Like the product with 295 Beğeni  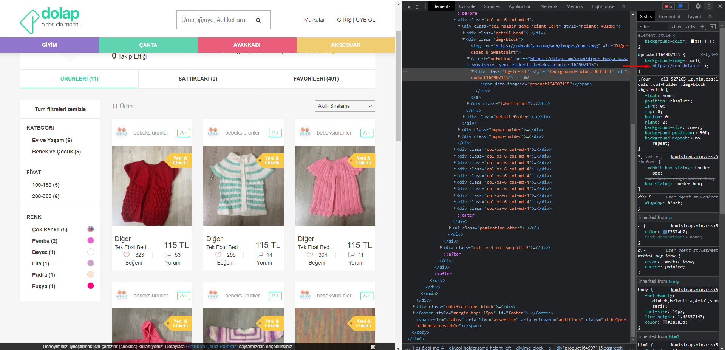point(218,255)
